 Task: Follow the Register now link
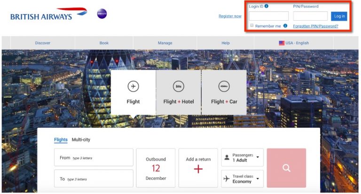pos(230,16)
